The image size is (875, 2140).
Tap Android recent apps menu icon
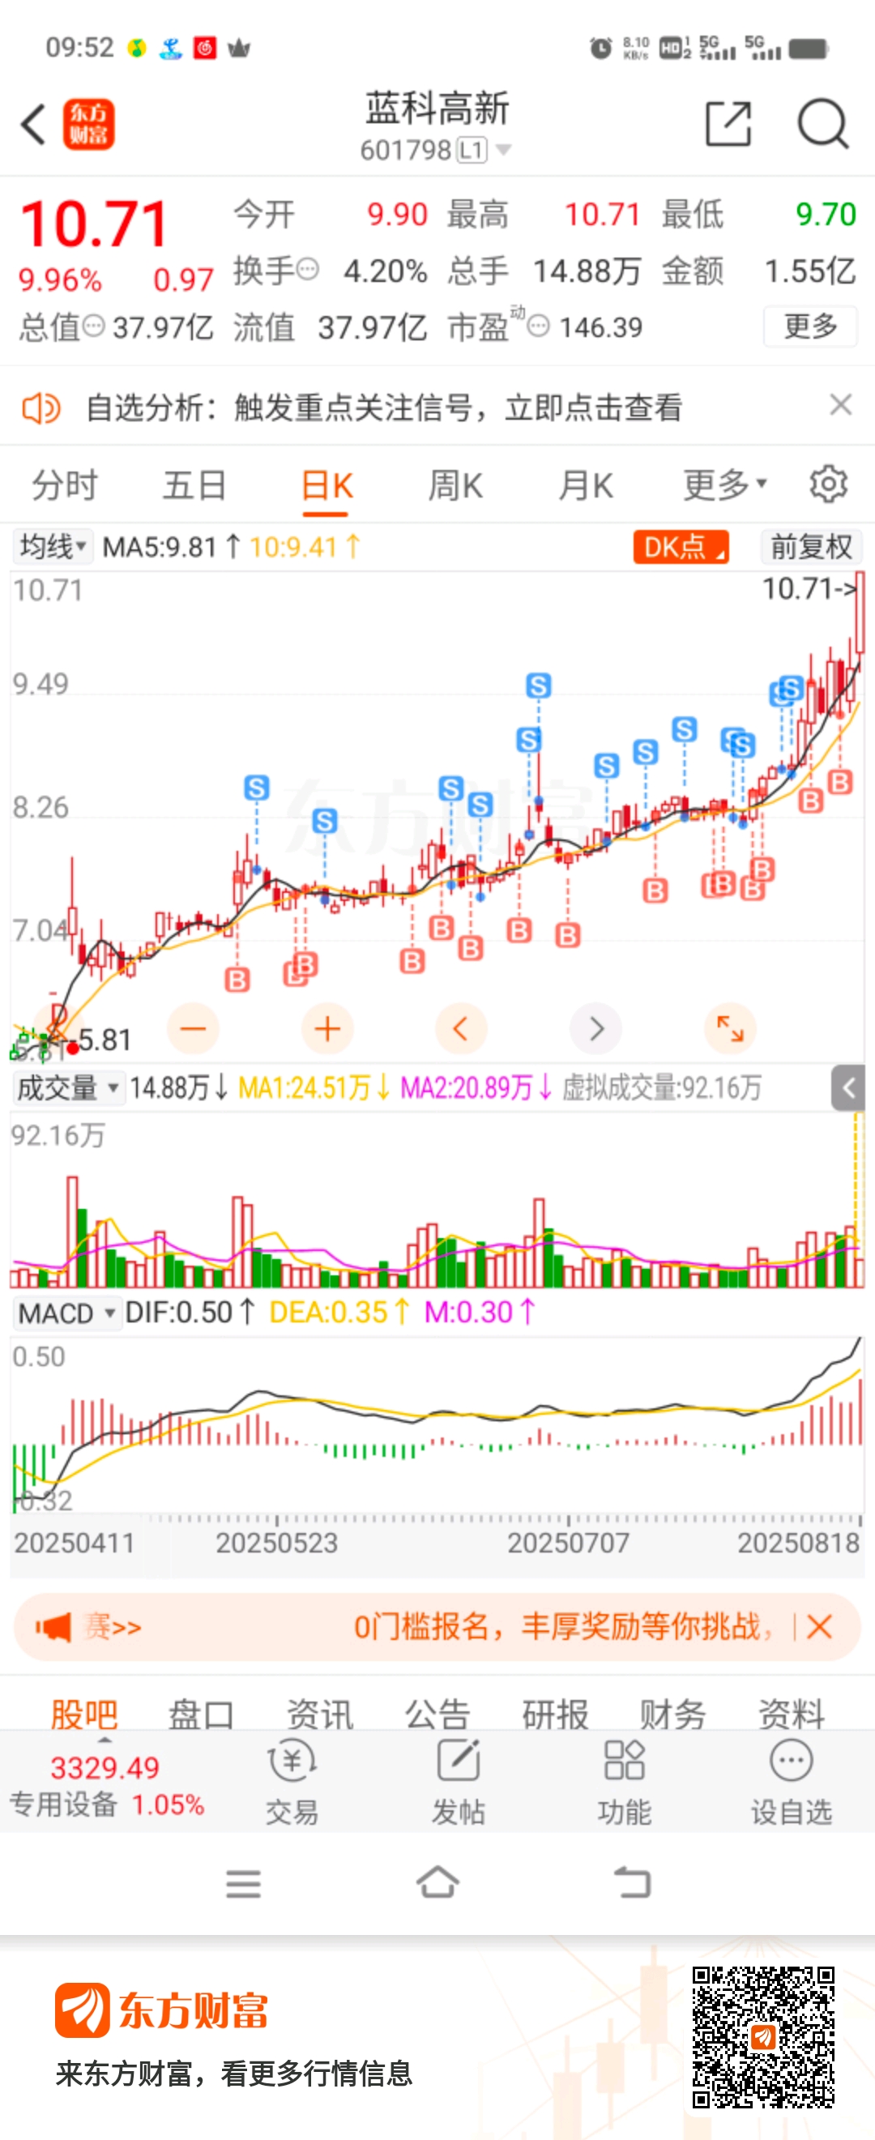(244, 1883)
